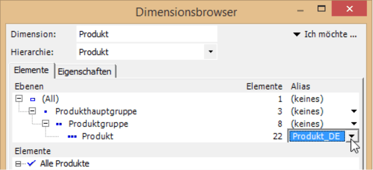Open the Hierarchie dropdown
The height and width of the screenshot is (170, 373).
click(210, 51)
